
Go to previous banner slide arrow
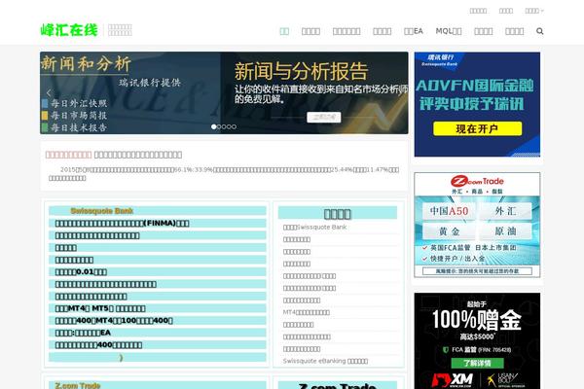click(49, 92)
